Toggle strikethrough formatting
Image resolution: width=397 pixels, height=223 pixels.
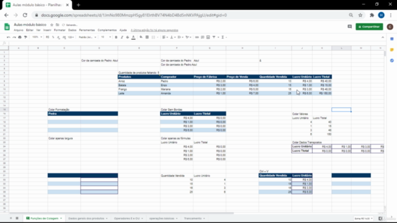(127, 37)
